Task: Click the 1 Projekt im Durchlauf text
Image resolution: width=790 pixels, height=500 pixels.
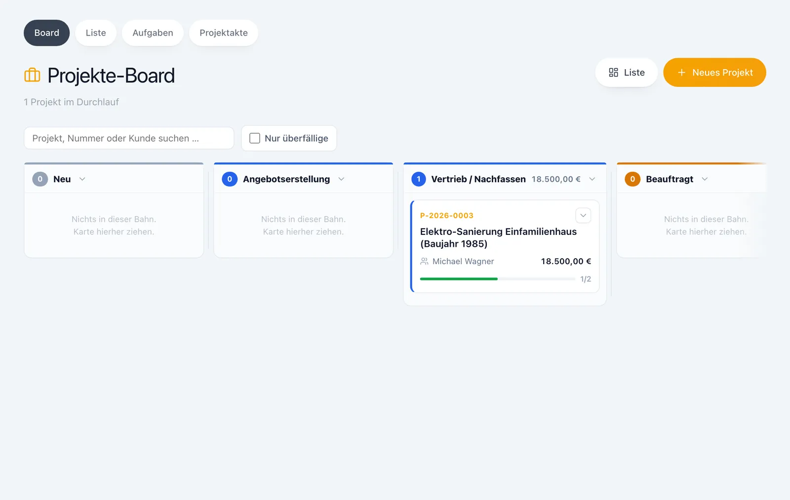Action: coord(72,102)
